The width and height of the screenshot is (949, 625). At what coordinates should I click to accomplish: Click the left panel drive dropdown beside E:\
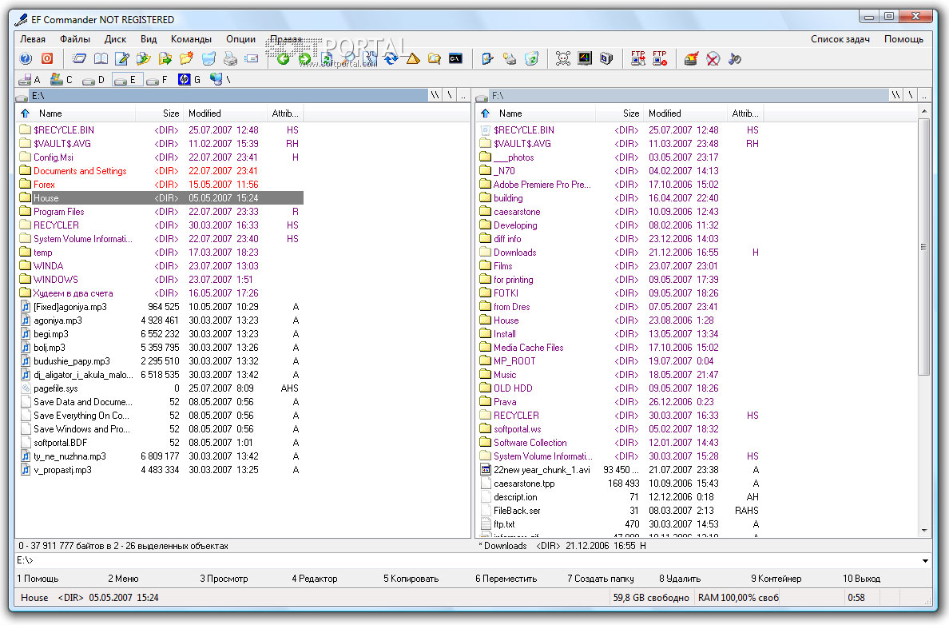point(22,96)
